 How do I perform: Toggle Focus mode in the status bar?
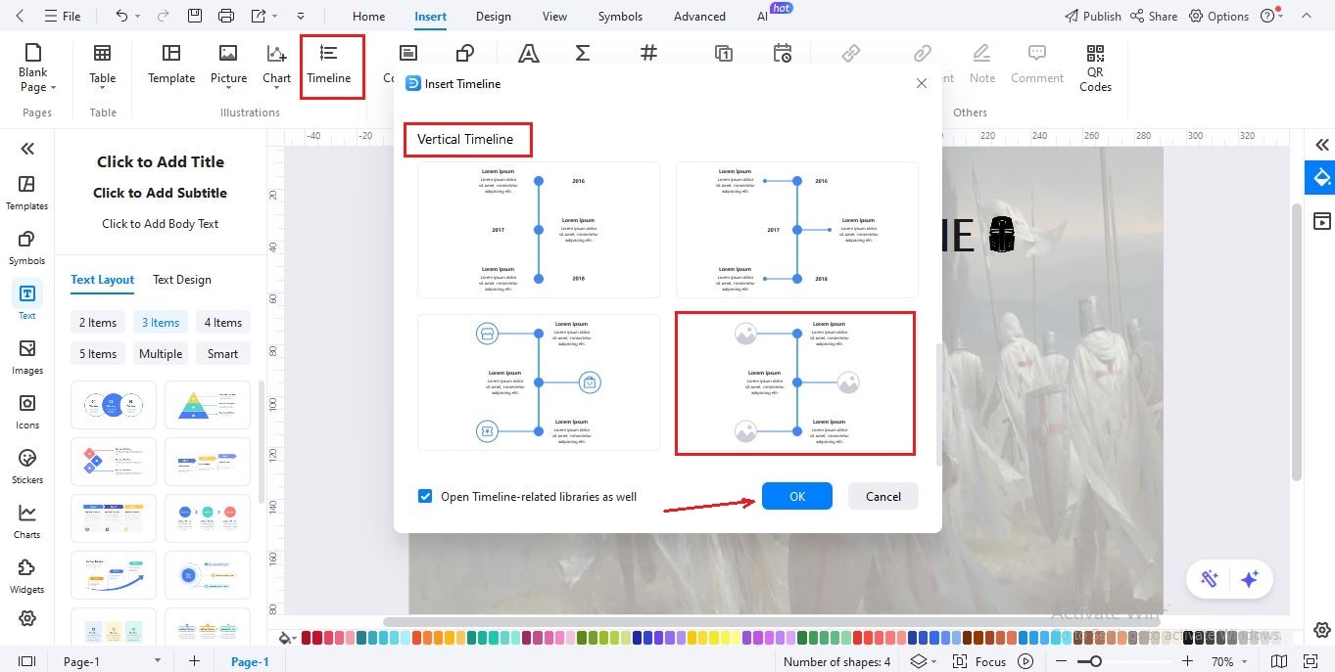(x=978, y=661)
